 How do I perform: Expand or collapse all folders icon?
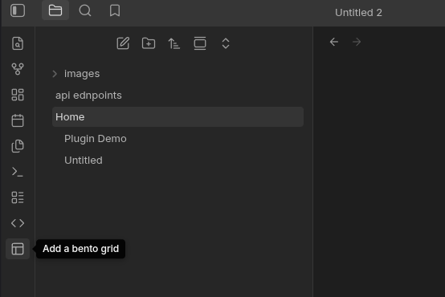226,43
